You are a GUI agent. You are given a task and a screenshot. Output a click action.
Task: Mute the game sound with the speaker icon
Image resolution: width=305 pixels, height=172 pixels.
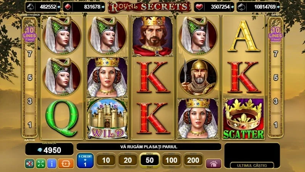(30, 164)
